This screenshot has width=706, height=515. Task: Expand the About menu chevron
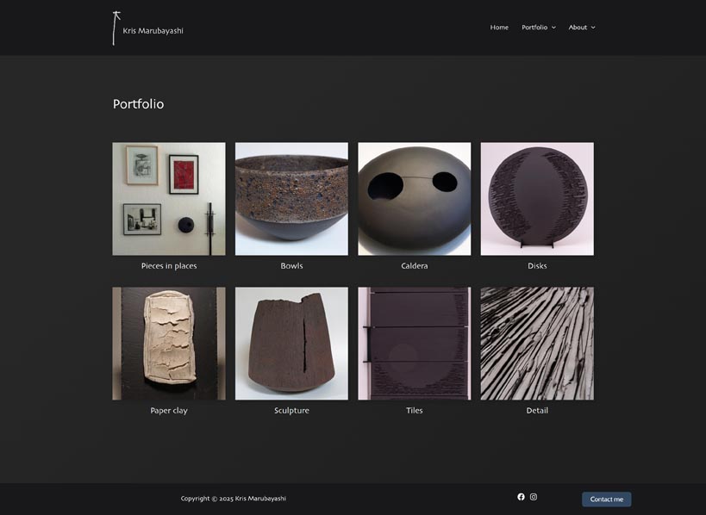(594, 28)
